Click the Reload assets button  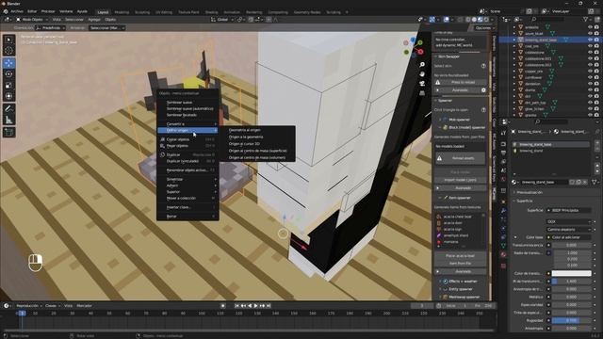(461, 158)
